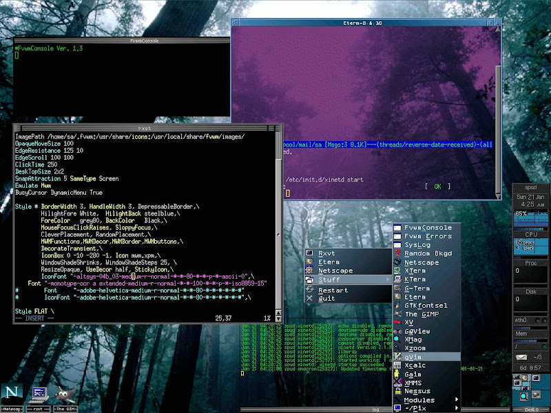Screen dimensions: 551x413
Task: Click The GIMP icon in the Stuff submenu
Action: [397, 314]
